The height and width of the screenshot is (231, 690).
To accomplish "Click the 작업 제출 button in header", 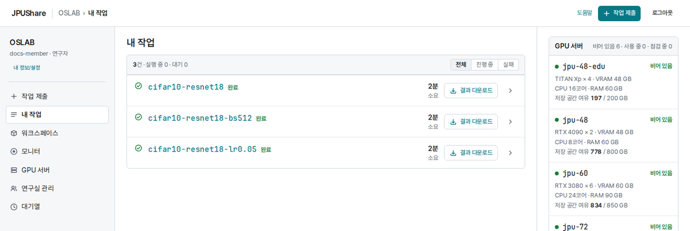I will (x=619, y=13).
